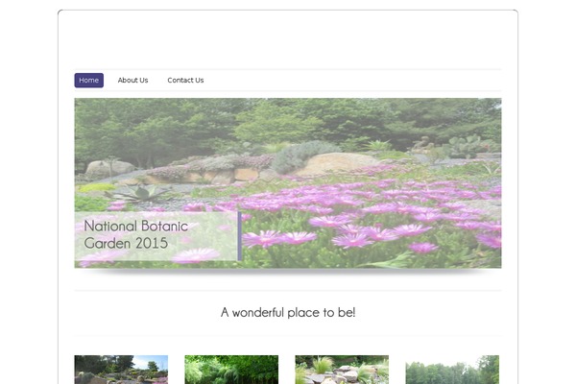Click the 'A wonderful place to be!' heading

(x=288, y=312)
